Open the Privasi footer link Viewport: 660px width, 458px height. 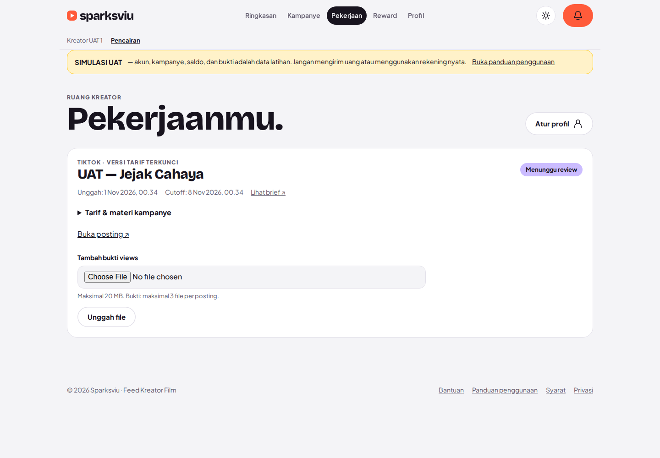[x=583, y=390]
